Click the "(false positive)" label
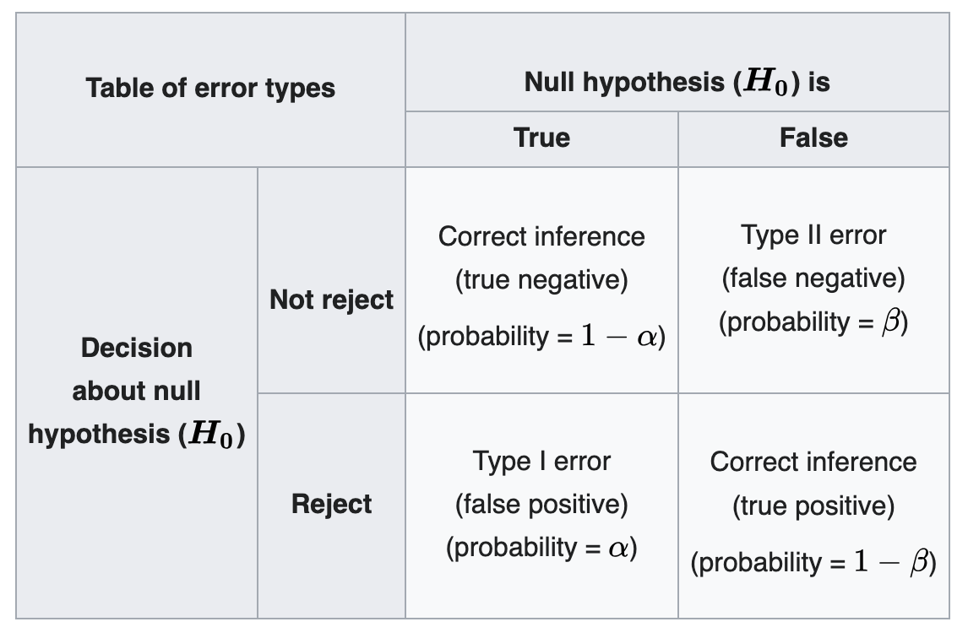 541,504
